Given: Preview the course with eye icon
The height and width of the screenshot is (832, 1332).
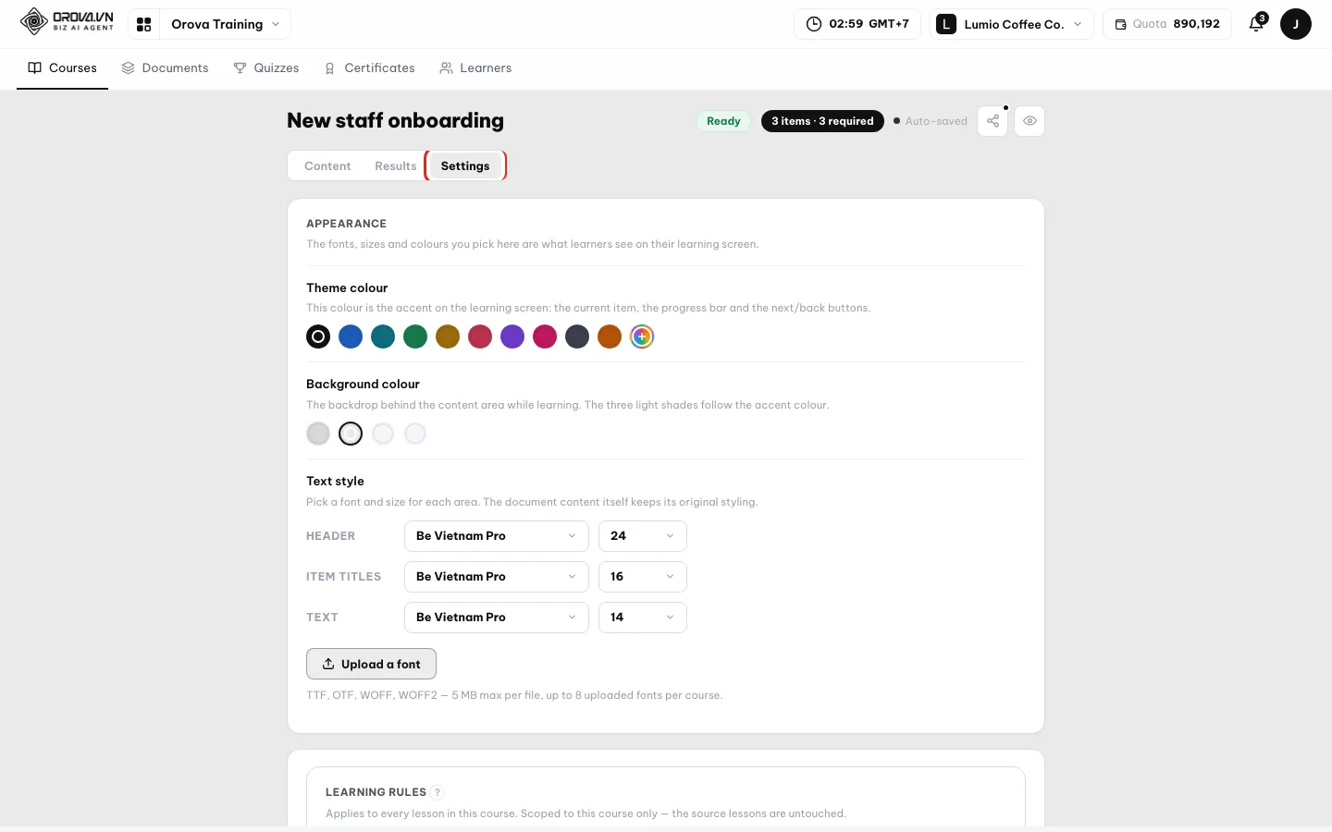Looking at the screenshot, I should (1030, 121).
